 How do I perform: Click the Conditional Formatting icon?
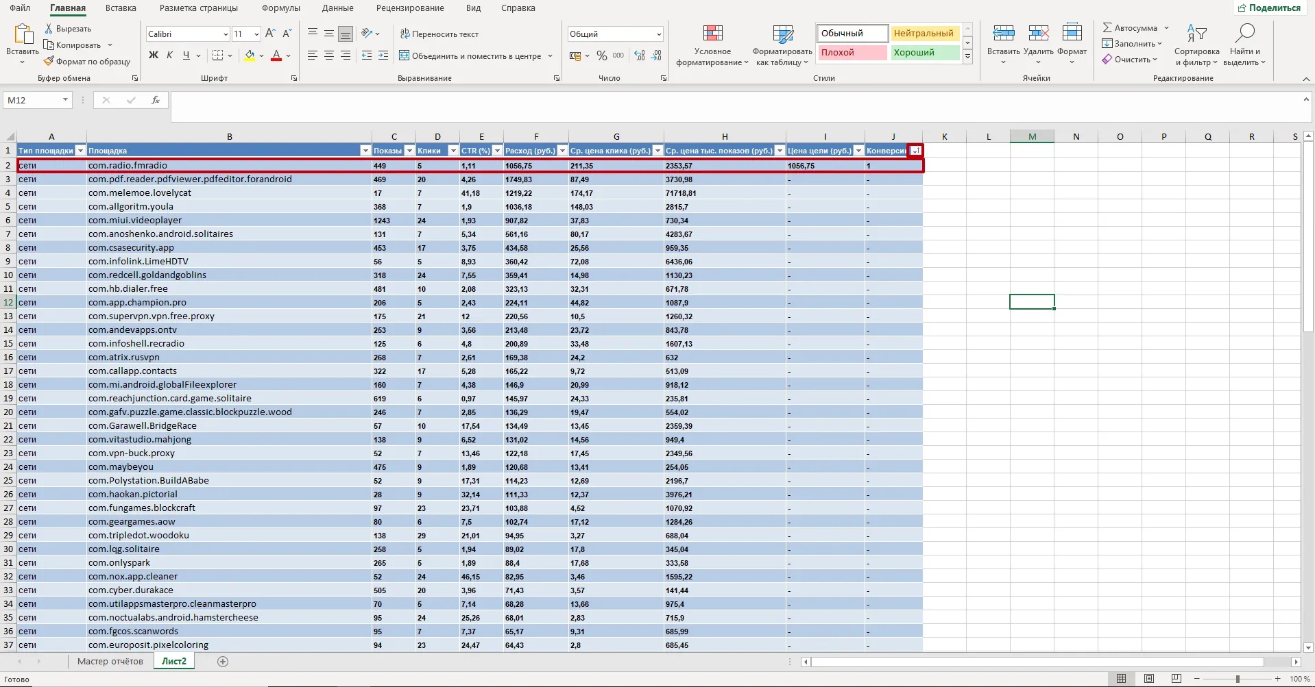[x=712, y=34]
